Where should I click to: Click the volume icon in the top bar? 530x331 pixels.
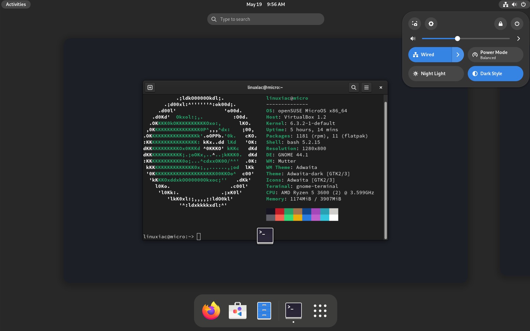tap(515, 4)
